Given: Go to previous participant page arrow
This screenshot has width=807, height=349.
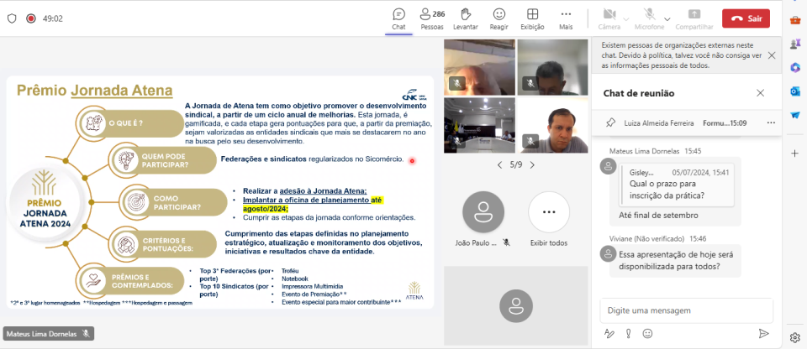Looking at the screenshot, I should [499, 165].
